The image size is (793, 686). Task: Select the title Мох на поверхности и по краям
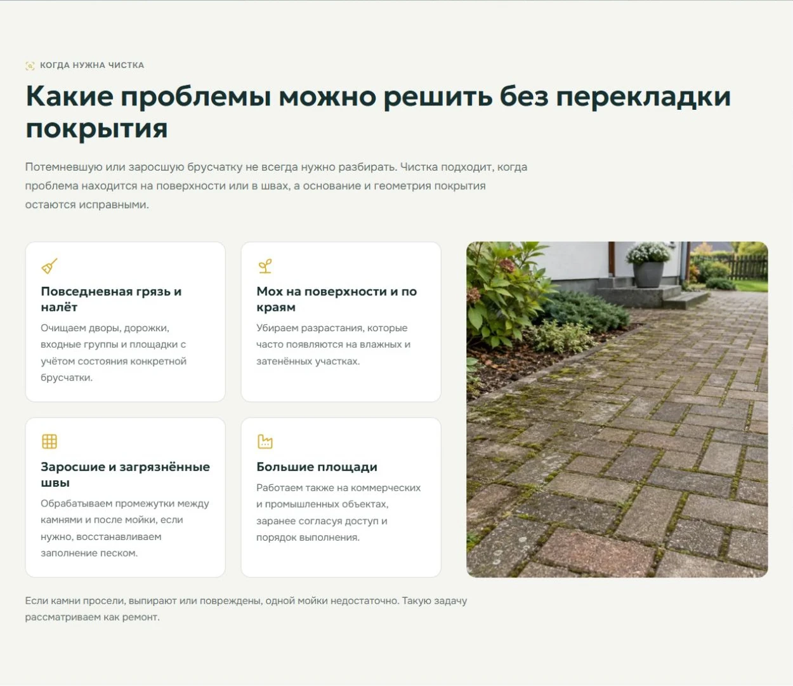click(336, 299)
